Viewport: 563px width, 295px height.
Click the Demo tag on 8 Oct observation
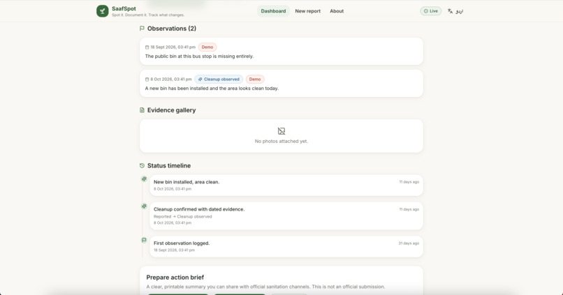[255, 80]
